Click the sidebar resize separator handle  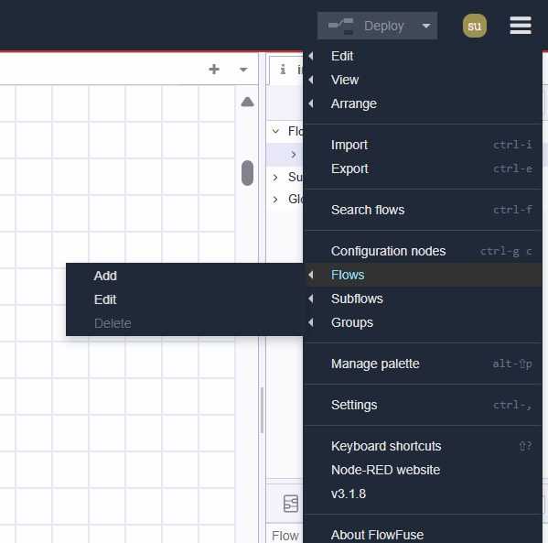[x=263, y=410]
